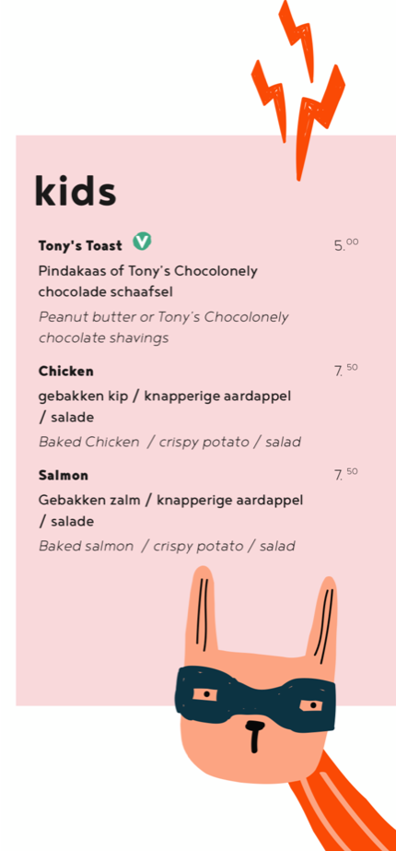The image size is (396, 851).
Task: Click the orange lightning bolts graphic
Action: [298, 89]
